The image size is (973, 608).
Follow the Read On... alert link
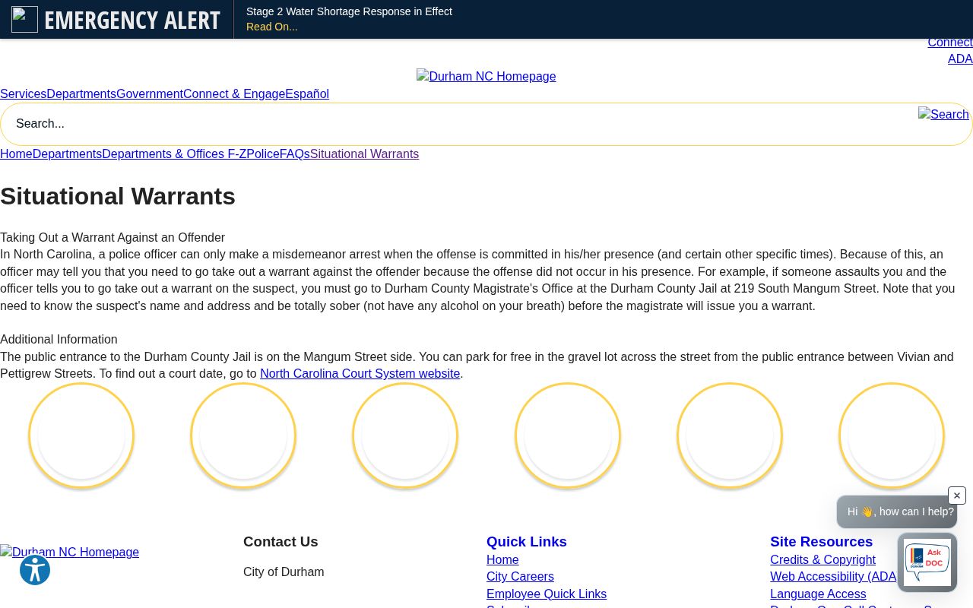coord(271,27)
